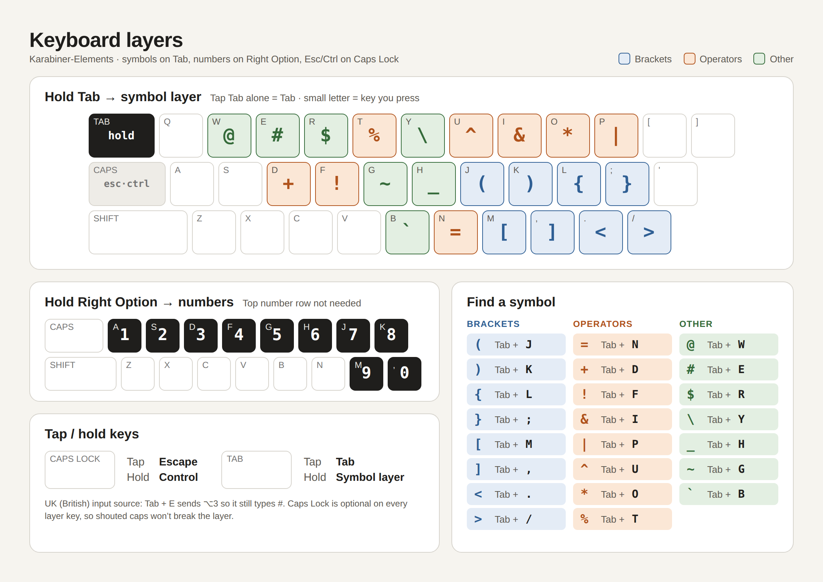Viewport: 823px width, 582px height.
Task: Click the Other legend green swatch
Action: click(759, 59)
